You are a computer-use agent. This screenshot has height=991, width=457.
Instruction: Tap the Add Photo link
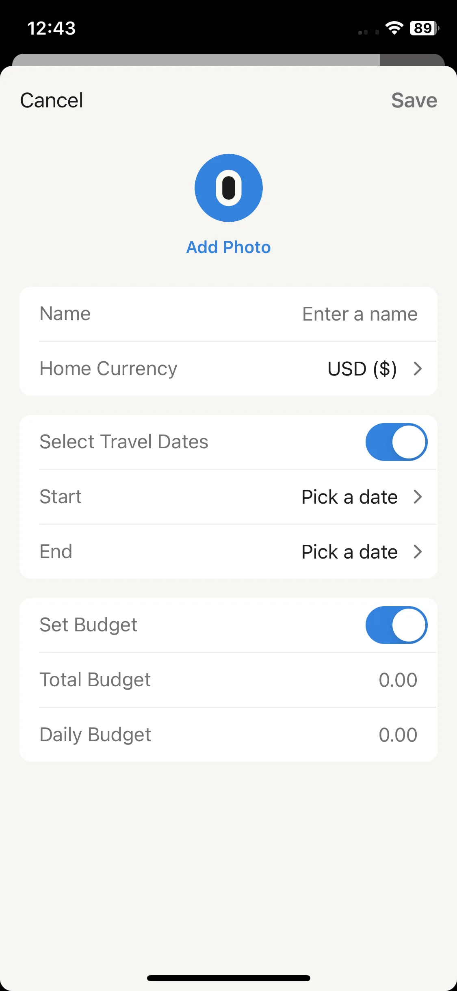(229, 247)
